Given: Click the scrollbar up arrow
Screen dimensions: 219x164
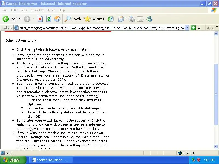Looking at the screenshot, I should pyautogui.click(x=216, y=33).
